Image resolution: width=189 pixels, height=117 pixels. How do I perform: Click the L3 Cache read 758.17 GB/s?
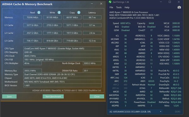point(32,41)
